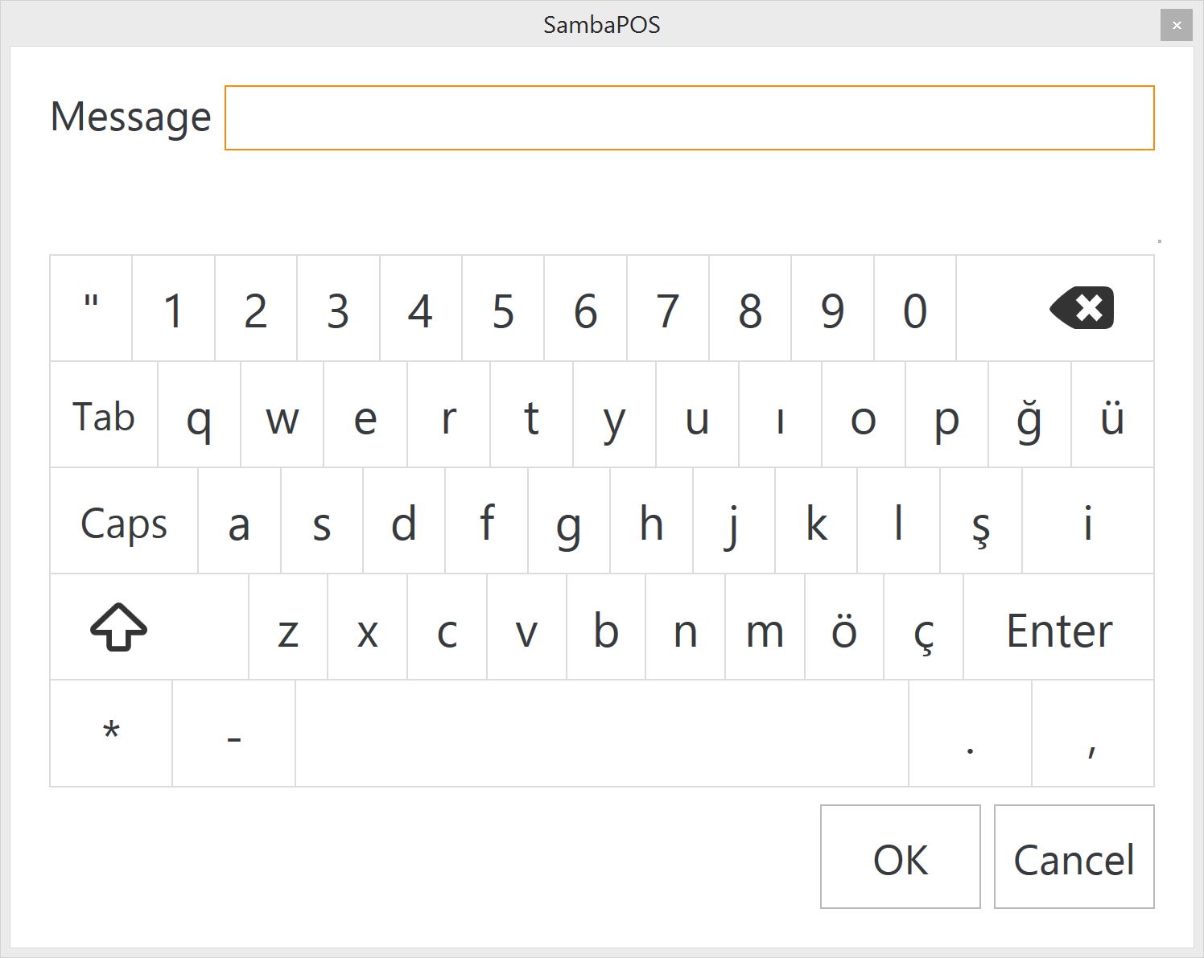Tap the letter d key
The width and height of the screenshot is (1204, 958).
click(x=404, y=520)
